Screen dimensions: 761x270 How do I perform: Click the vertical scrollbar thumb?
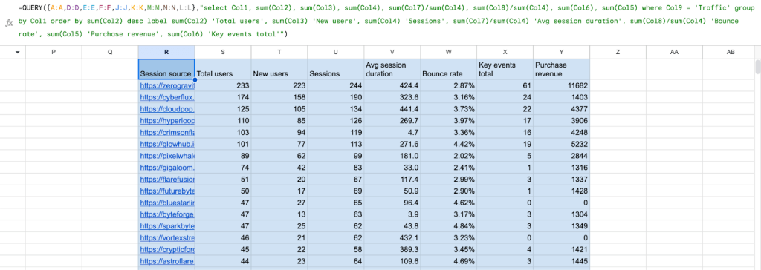[x=757, y=67]
